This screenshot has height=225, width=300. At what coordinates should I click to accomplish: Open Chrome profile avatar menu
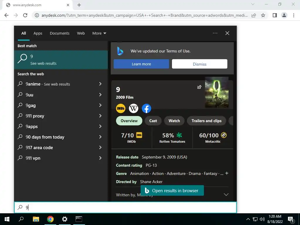coord(284,15)
